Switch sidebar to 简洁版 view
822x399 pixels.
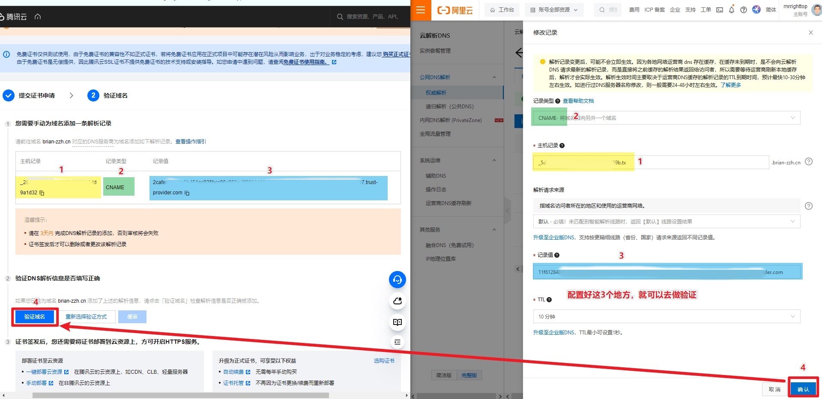coord(444,375)
